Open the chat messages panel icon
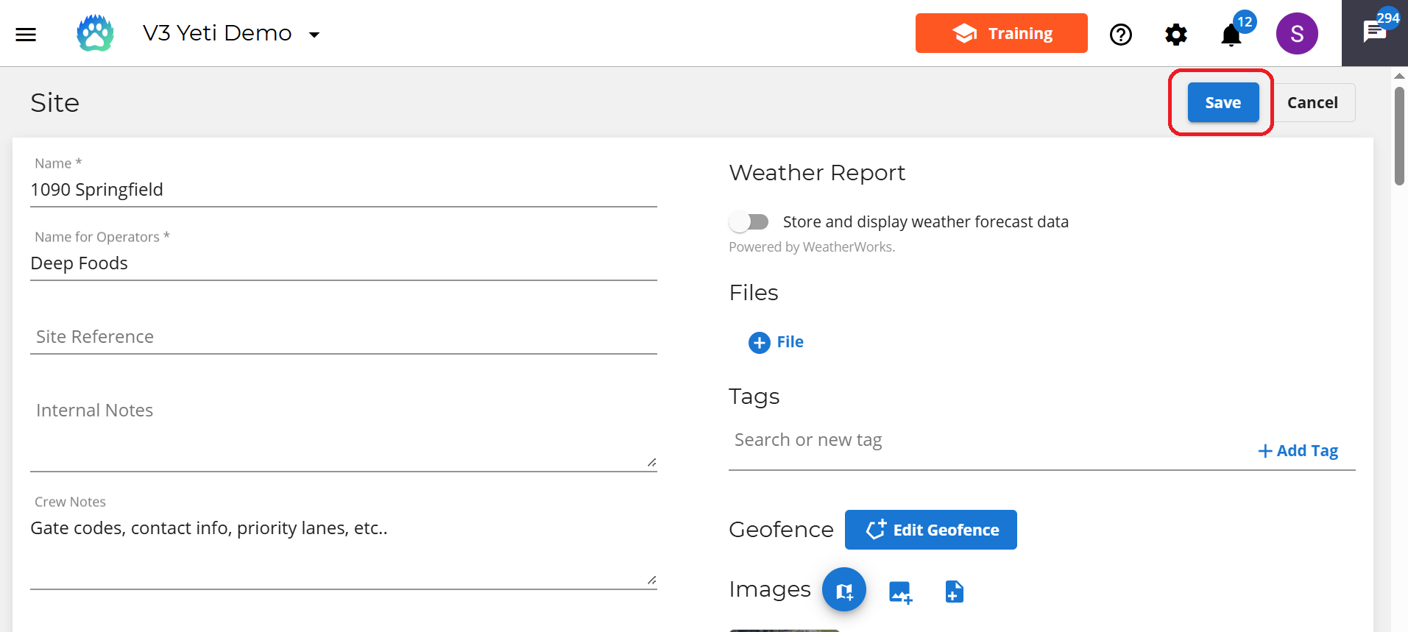The width and height of the screenshot is (1408, 632). pyautogui.click(x=1373, y=32)
